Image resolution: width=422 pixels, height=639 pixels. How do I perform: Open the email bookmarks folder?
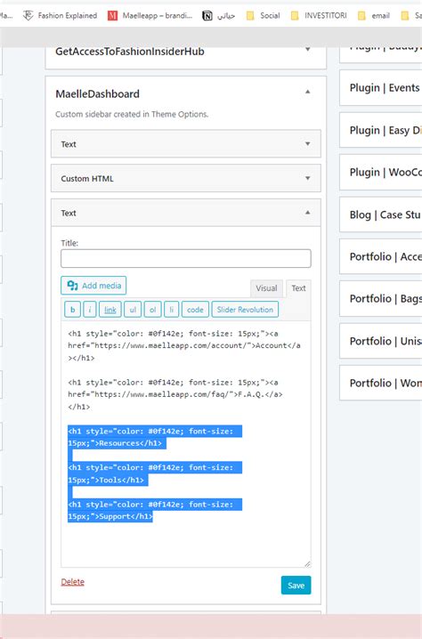click(x=374, y=15)
